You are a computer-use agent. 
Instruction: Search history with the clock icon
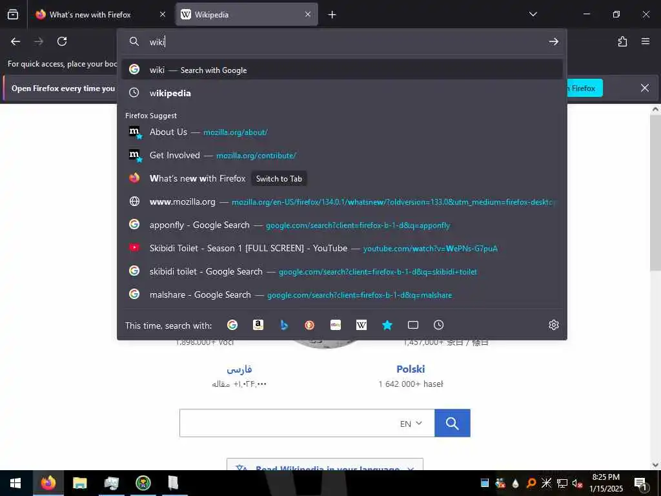(x=438, y=325)
